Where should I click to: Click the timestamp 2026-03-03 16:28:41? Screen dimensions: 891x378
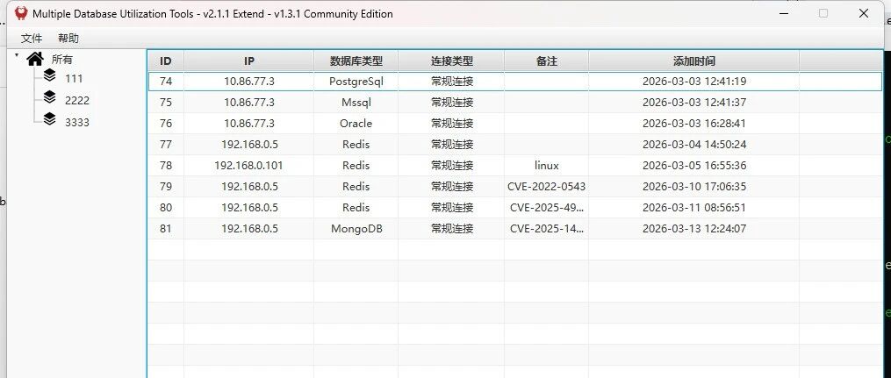pyautogui.click(x=693, y=123)
